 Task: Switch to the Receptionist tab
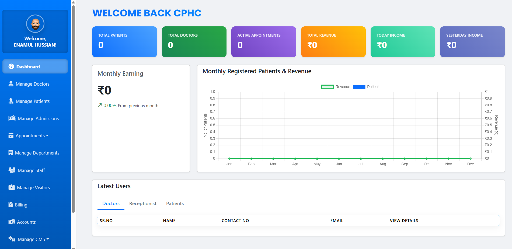143,204
